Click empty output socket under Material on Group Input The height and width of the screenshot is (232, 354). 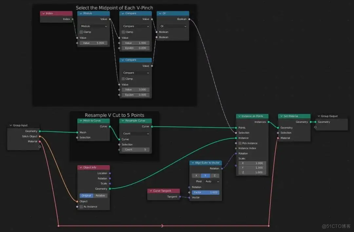tap(40, 147)
